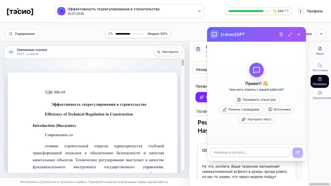This screenshot has width=331, height=186.
Task: Choose Улучшить текст suggestion
Action: 257,119
